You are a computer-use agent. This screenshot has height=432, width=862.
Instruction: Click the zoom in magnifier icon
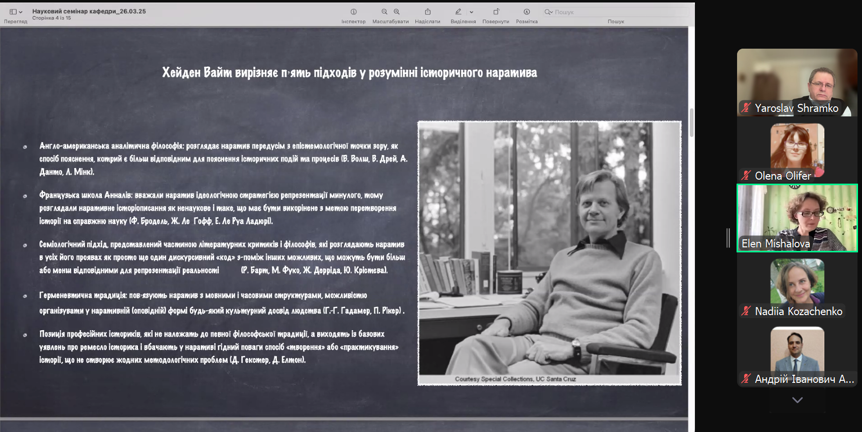(397, 12)
